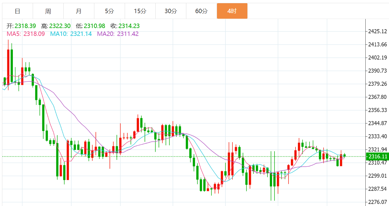Click the 2425.12 price axis label
Image resolution: width=389 pixels, height=206 pixels.
(x=378, y=31)
